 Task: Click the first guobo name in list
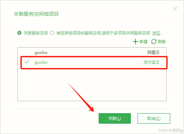[x=41, y=53]
